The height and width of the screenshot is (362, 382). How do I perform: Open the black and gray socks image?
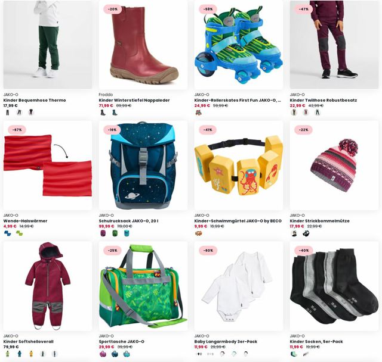click(334, 286)
